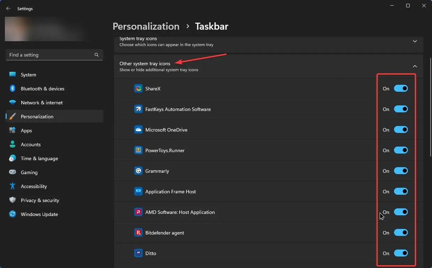Screen dimensions: 432x268
Task: Select Bluetooth & devices in sidebar
Action: [42, 89]
